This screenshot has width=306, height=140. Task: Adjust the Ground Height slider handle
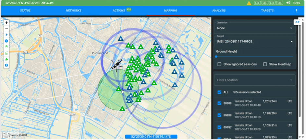point(216,57)
